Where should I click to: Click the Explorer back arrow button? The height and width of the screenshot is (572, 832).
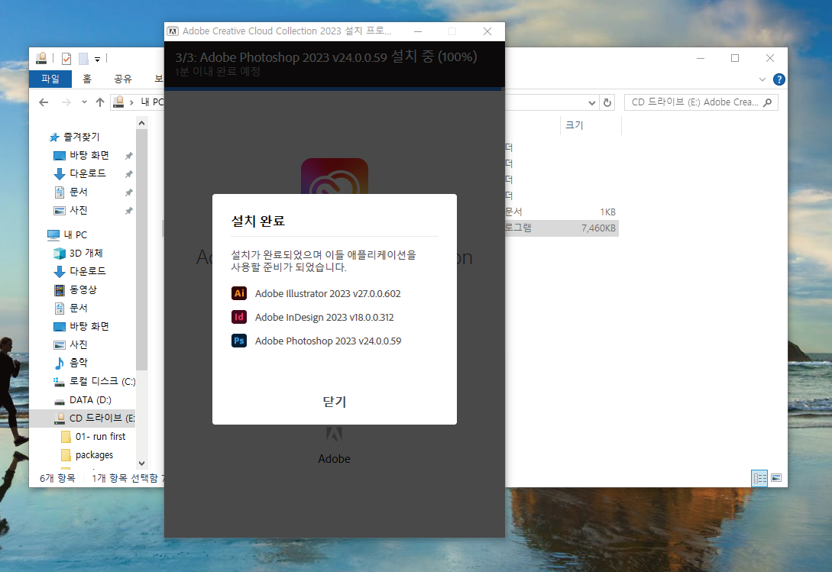tap(44, 102)
